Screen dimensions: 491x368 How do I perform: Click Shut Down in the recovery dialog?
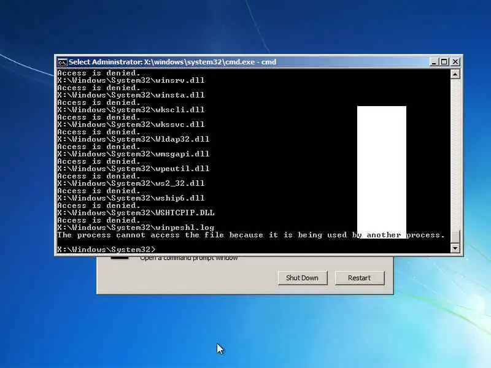pos(302,278)
